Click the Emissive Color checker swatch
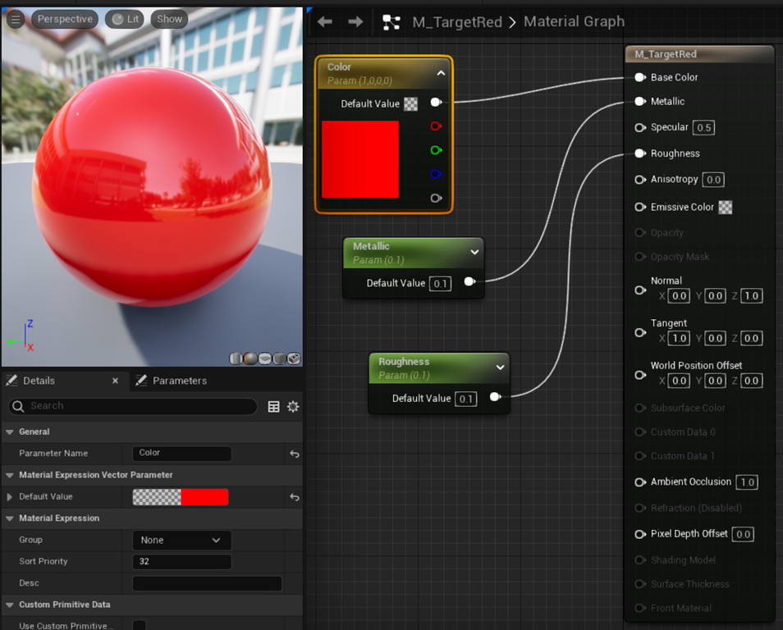This screenshot has height=630, width=783. (725, 208)
